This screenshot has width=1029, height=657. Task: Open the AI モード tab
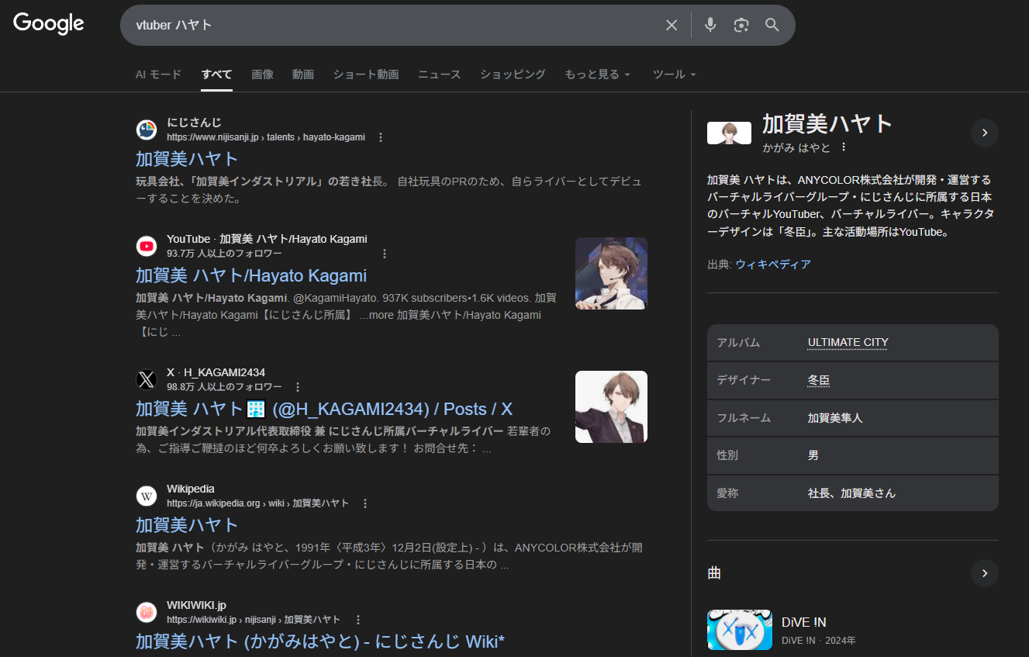click(158, 74)
